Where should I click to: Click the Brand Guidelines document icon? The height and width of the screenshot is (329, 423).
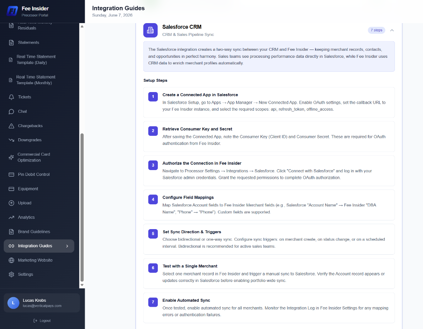click(x=11, y=232)
